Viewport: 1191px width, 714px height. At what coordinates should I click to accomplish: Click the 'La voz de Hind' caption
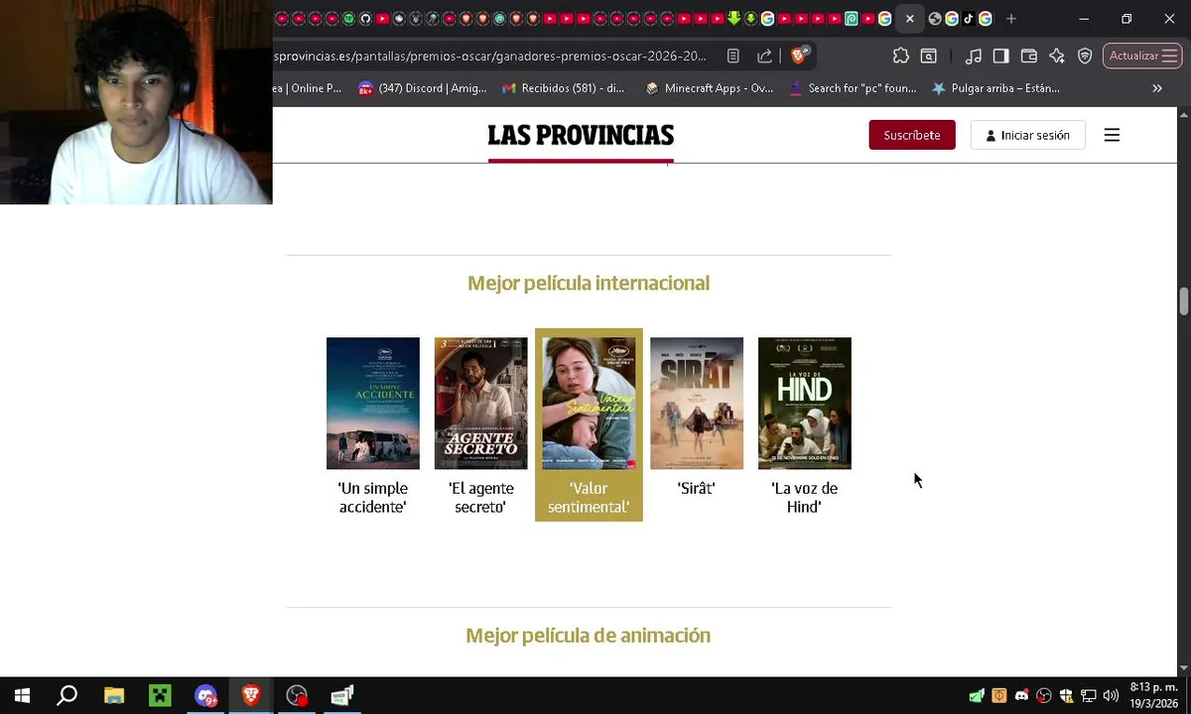805,498
